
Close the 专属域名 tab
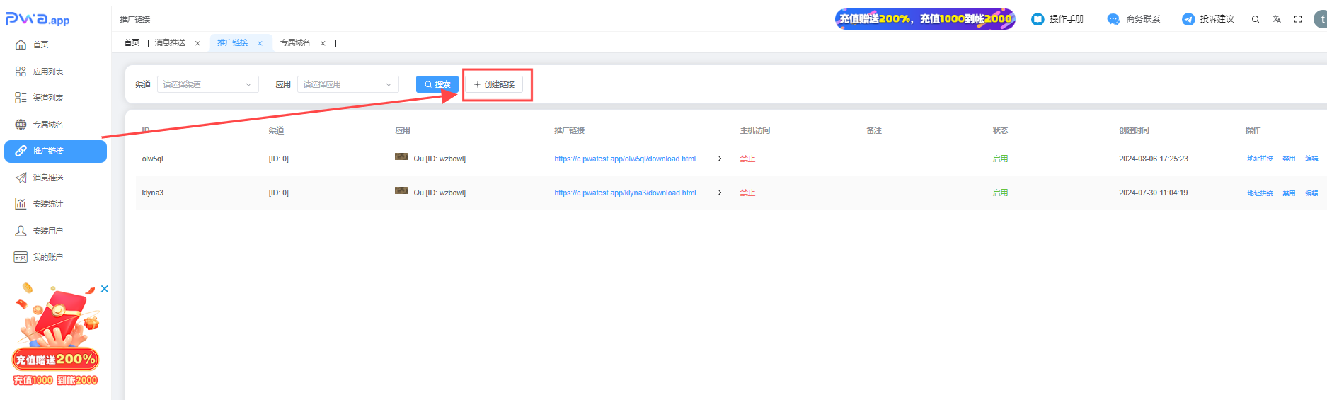point(323,43)
